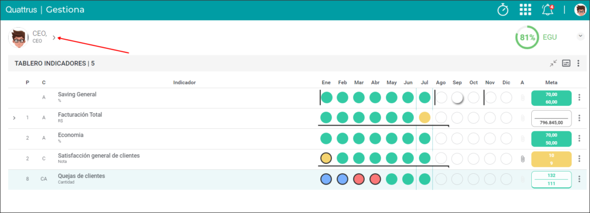Screen dimensions: 590x213
Task: Select yellow Jul circle for Facturación Total
Action: click(425, 117)
